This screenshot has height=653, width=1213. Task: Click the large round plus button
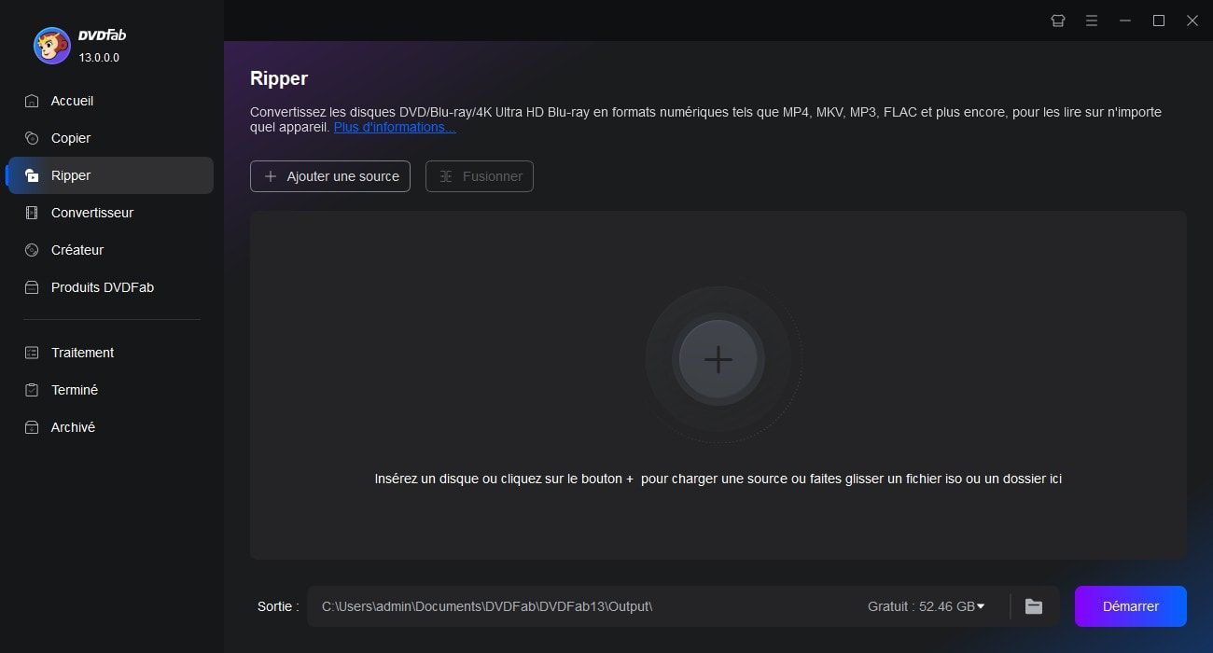tap(718, 359)
